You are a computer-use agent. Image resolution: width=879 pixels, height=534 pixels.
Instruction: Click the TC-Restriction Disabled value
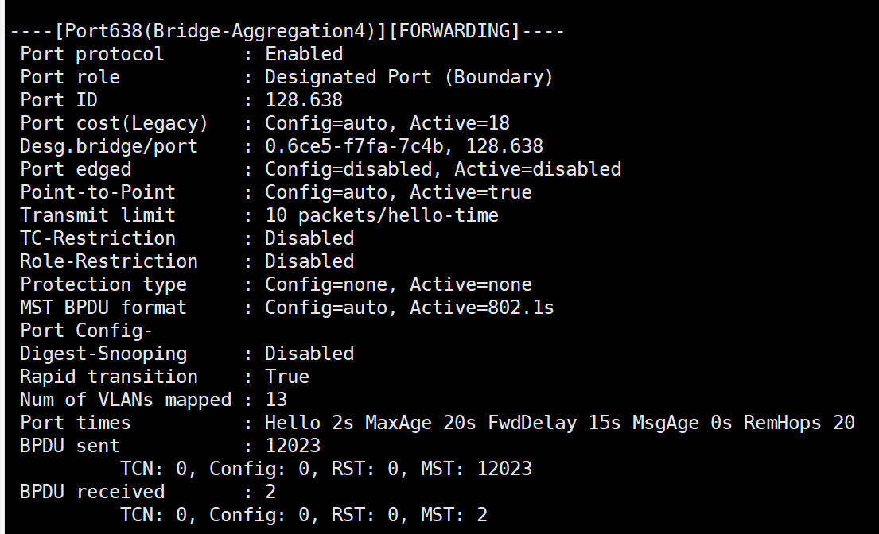point(309,238)
